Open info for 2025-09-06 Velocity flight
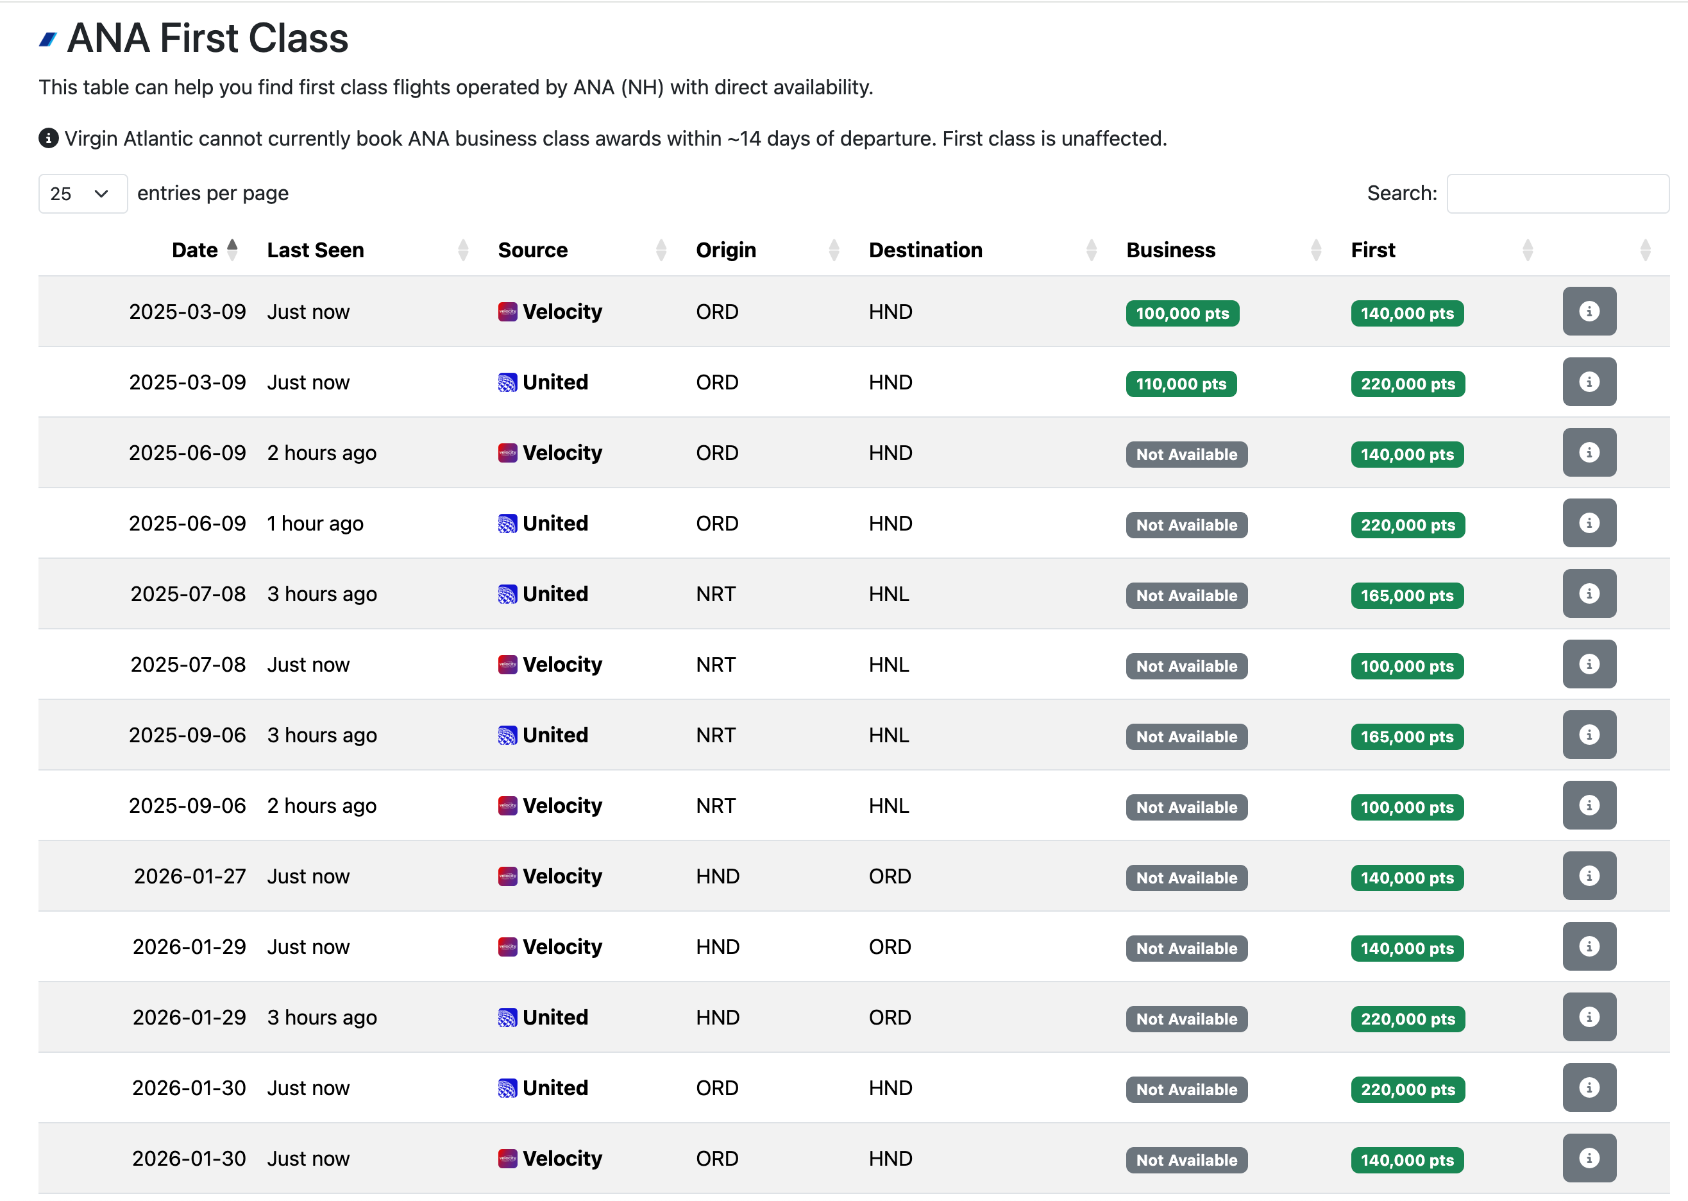This screenshot has width=1688, height=1201. pyautogui.click(x=1589, y=805)
